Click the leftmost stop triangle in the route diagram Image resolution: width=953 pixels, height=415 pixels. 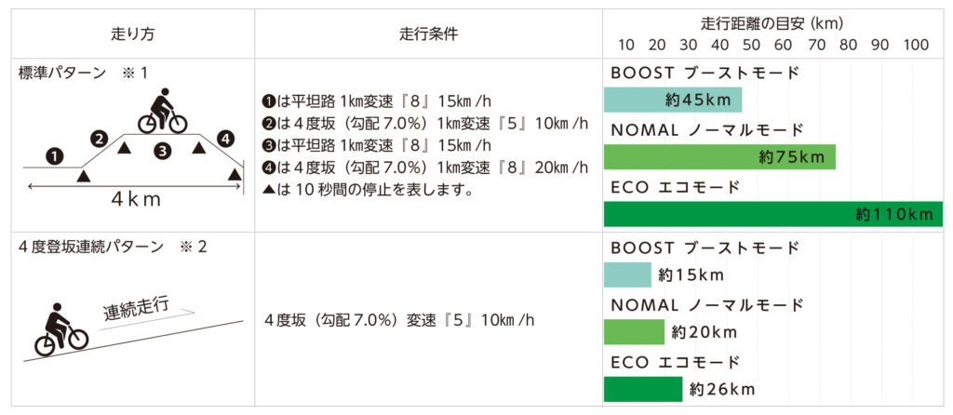85,174
